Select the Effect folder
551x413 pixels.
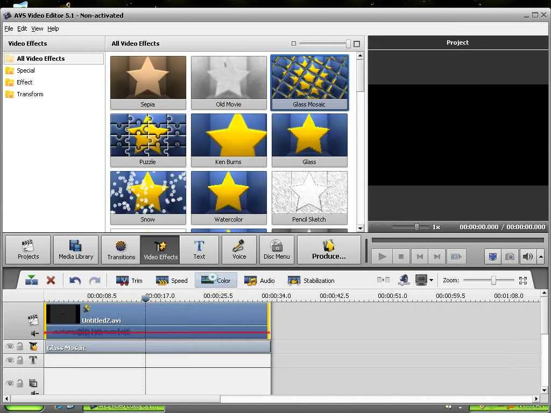tap(24, 82)
